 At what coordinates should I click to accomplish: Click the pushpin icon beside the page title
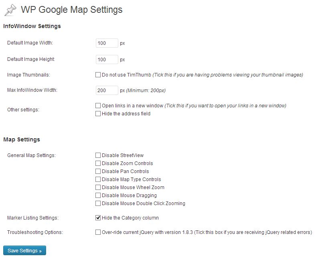tap(10, 10)
